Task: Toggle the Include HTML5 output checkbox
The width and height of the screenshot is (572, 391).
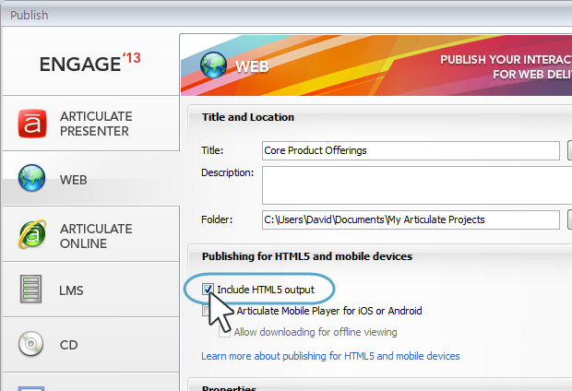Action: [208, 290]
